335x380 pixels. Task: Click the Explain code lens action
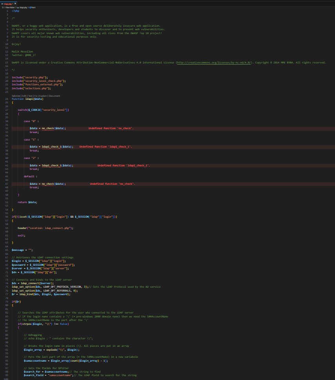tap(42, 95)
